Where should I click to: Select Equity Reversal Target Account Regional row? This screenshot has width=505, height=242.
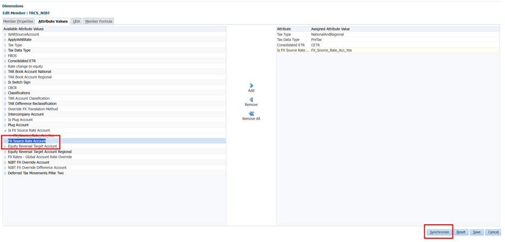pos(114,151)
